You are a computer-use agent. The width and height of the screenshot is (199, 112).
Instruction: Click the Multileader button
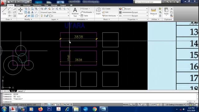click(x=86, y=12)
